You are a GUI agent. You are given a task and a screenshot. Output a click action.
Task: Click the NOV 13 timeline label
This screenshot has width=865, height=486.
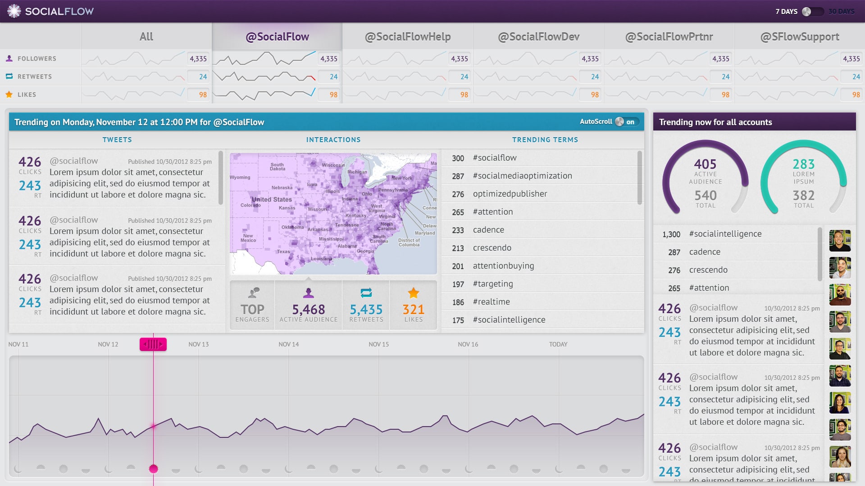coord(199,344)
